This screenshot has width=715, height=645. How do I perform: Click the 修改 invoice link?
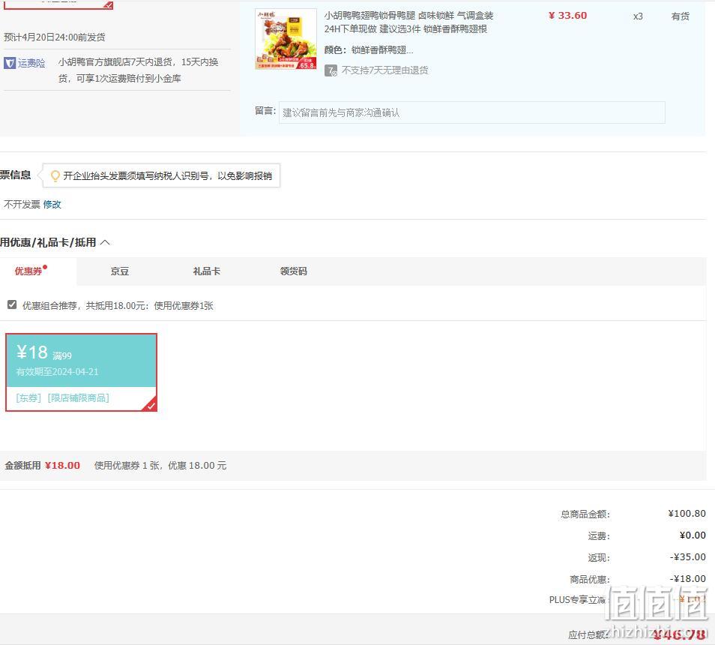(x=52, y=204)
